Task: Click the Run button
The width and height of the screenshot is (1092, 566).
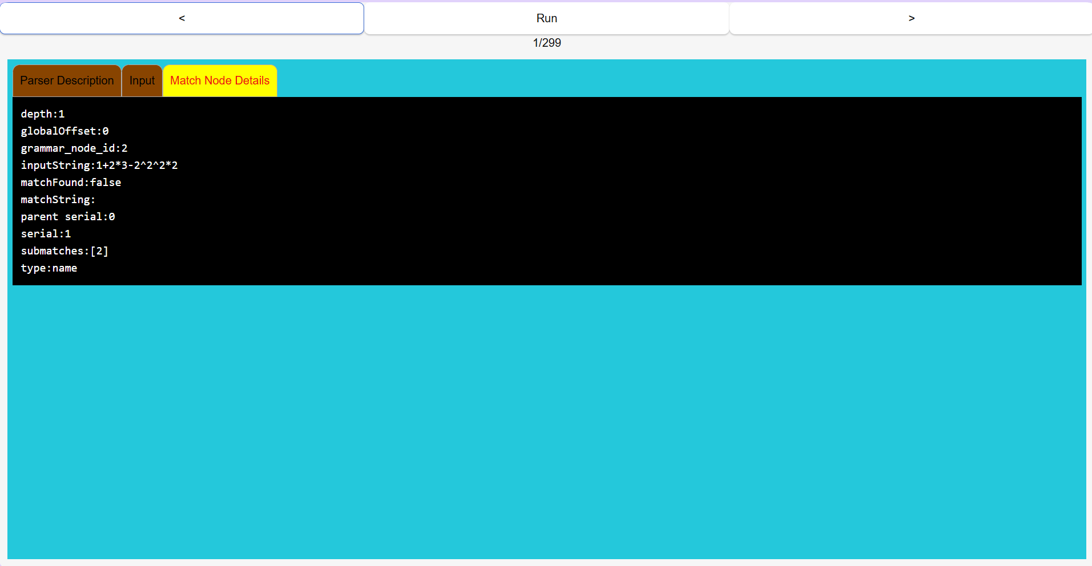Action: pos(546,18)
